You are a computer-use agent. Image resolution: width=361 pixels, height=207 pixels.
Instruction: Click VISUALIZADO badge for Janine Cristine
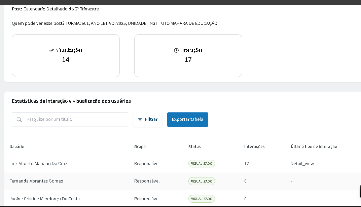pos(202,199)
